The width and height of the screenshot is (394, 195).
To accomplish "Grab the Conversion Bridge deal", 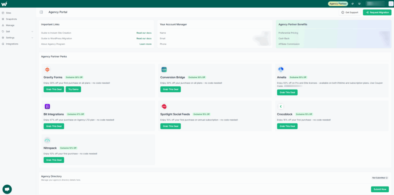I will [170, 89].
